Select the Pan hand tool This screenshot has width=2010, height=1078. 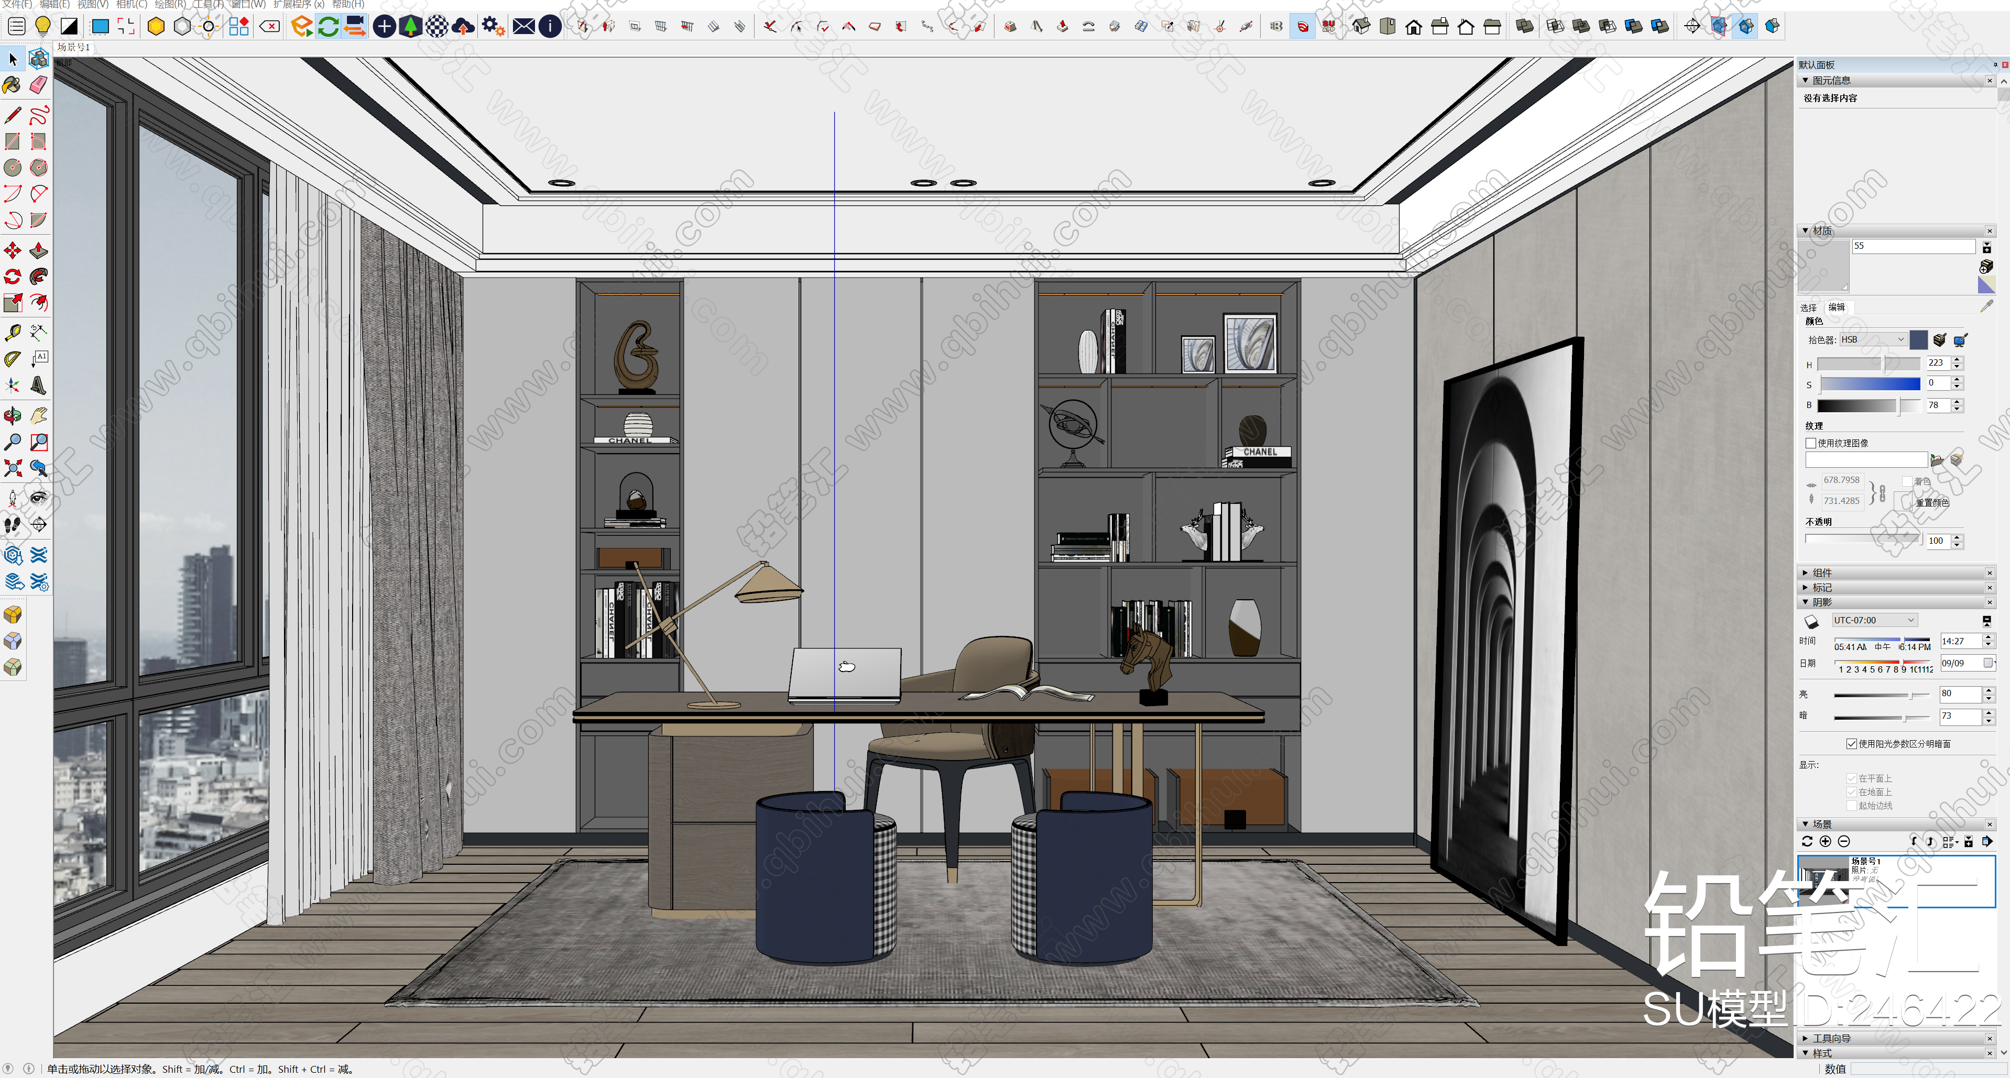[38, 415]
